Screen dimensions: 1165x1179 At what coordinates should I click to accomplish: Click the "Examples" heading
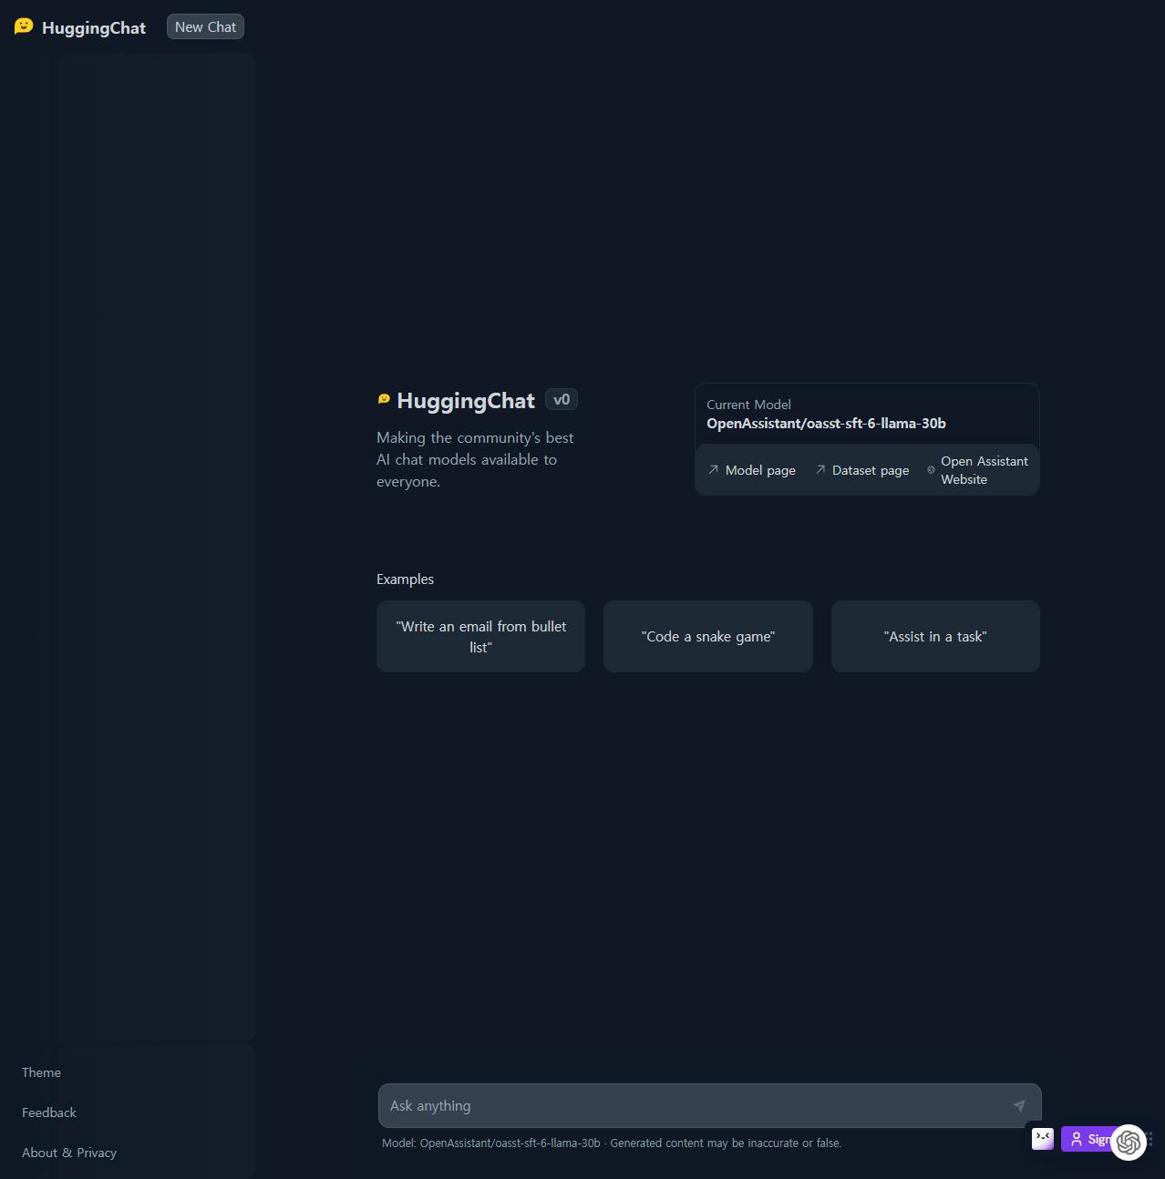405,579
